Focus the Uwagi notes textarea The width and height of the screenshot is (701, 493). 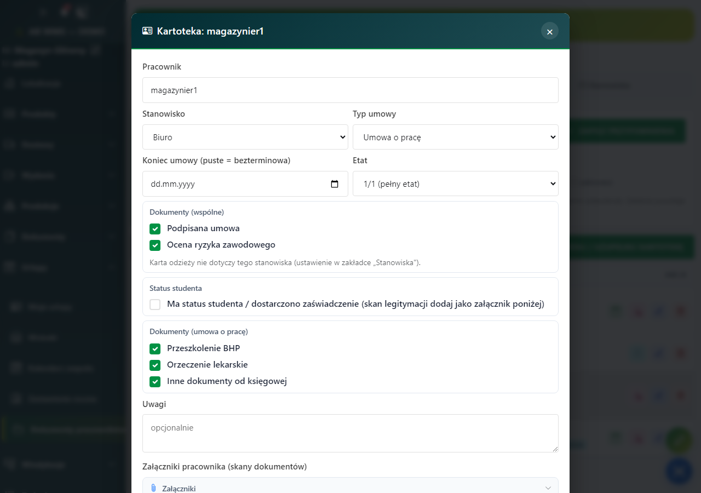tap(350, 433)
